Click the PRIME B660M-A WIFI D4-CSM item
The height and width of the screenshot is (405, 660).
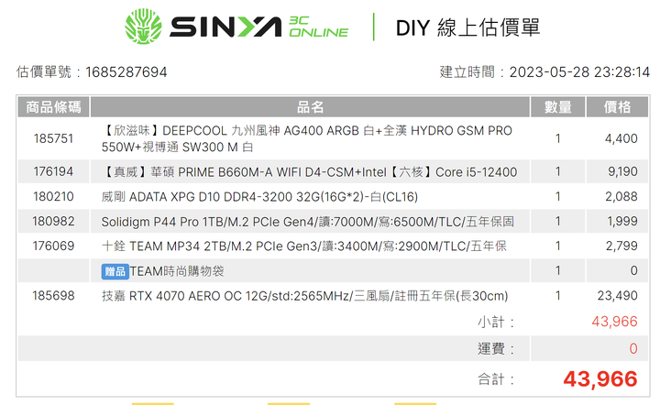[x=309, y=172]
